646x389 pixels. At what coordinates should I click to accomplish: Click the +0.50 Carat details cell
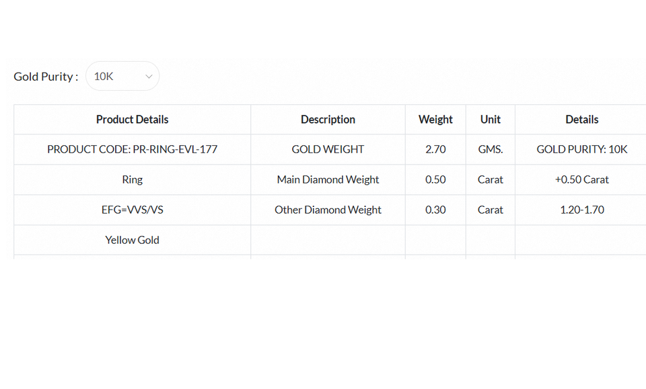(581, 179)
